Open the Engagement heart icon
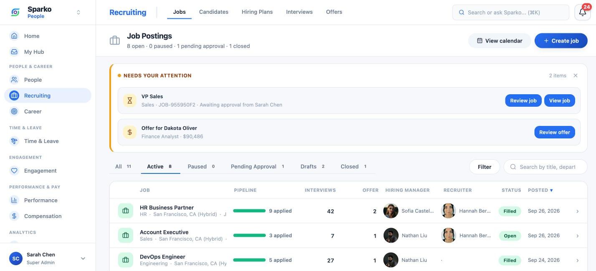 click(x=14, y=171)
